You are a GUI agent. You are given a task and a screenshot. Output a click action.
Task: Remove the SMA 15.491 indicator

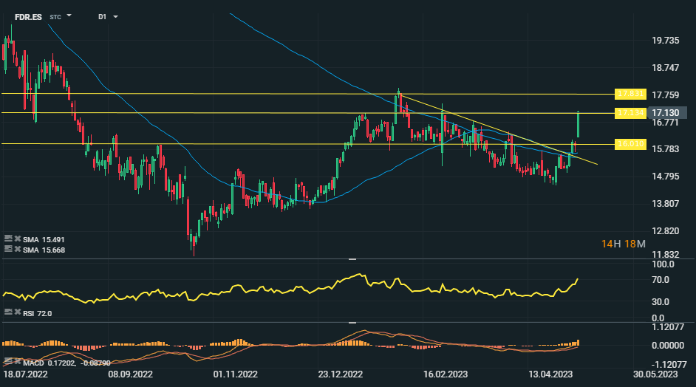(x=18, y=239)
